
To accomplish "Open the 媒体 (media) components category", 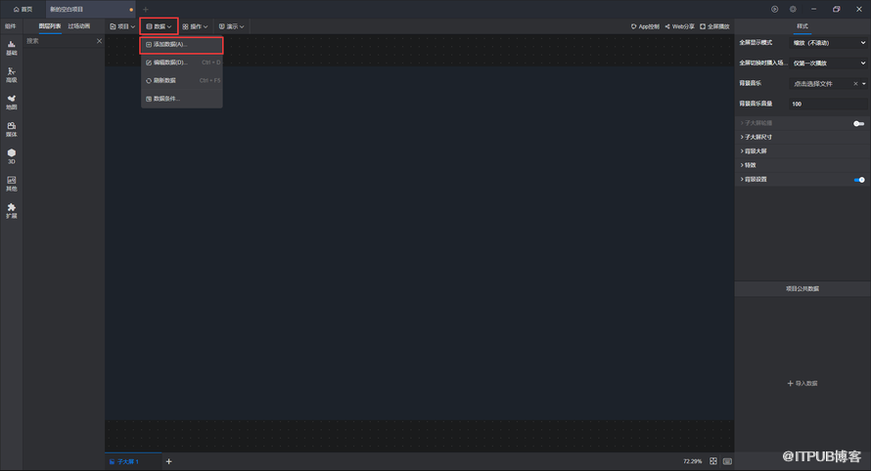I will 11,129.
